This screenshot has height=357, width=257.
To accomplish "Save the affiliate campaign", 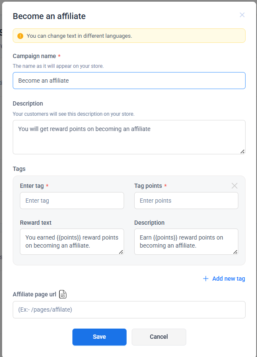I will 99,337.
